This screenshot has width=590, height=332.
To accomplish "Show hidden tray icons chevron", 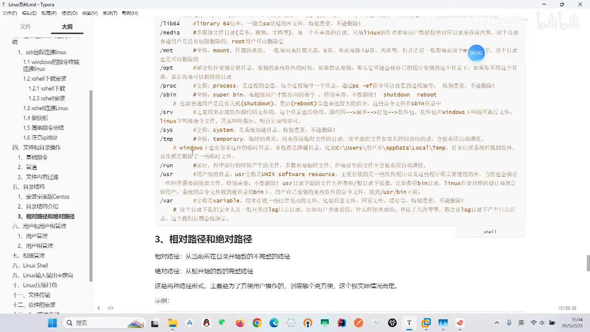I will [x=497, y=323].
